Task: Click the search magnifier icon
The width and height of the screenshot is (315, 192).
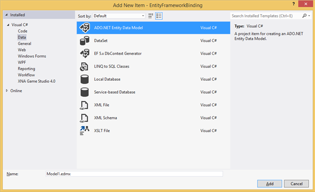Action: pos(304,16)
